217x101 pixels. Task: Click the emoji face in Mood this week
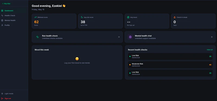pos(77,59)
